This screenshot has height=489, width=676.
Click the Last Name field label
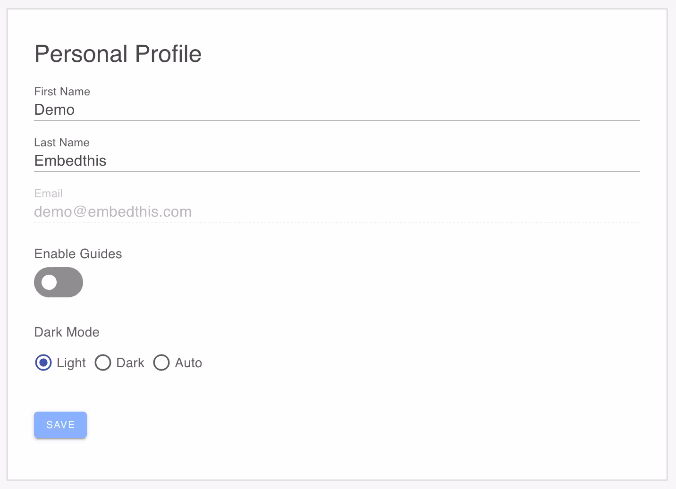coord(61,143)
